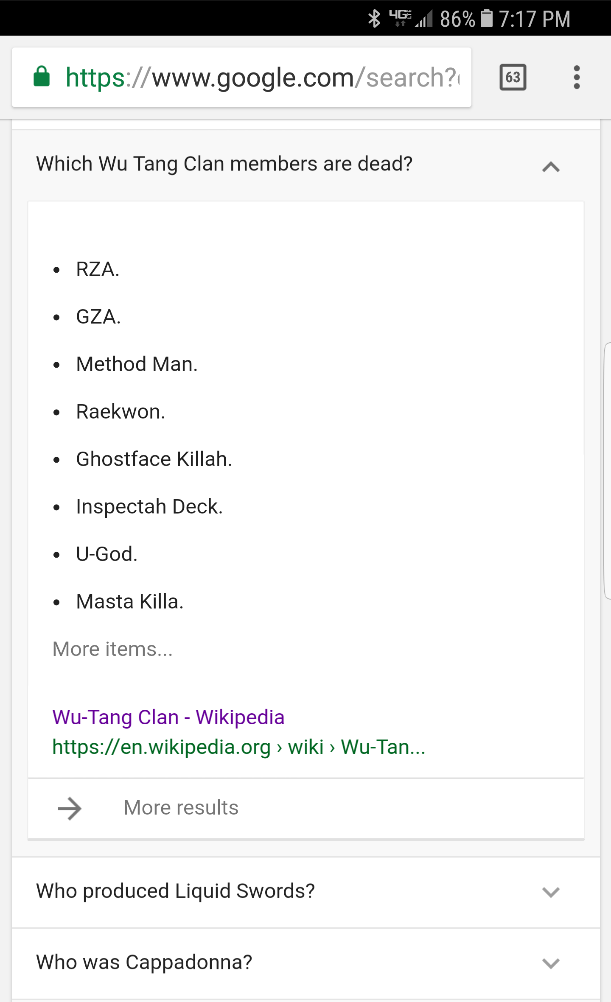Tap the 7:17 PM clock in status bar
This screenshot has height=1002, width=611.
pyautogui.click(x=534, y=19)
